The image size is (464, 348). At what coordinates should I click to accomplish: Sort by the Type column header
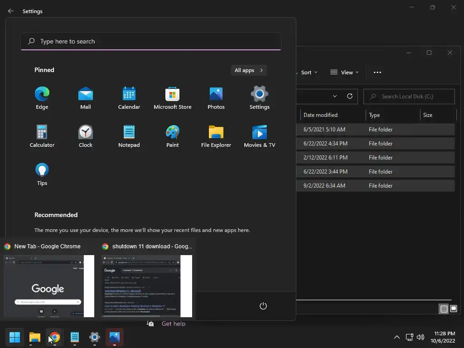point(393,115)
